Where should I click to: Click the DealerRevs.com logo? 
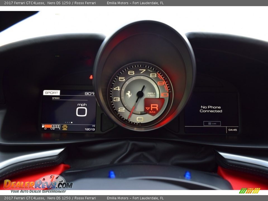click(x=38, y=184)
